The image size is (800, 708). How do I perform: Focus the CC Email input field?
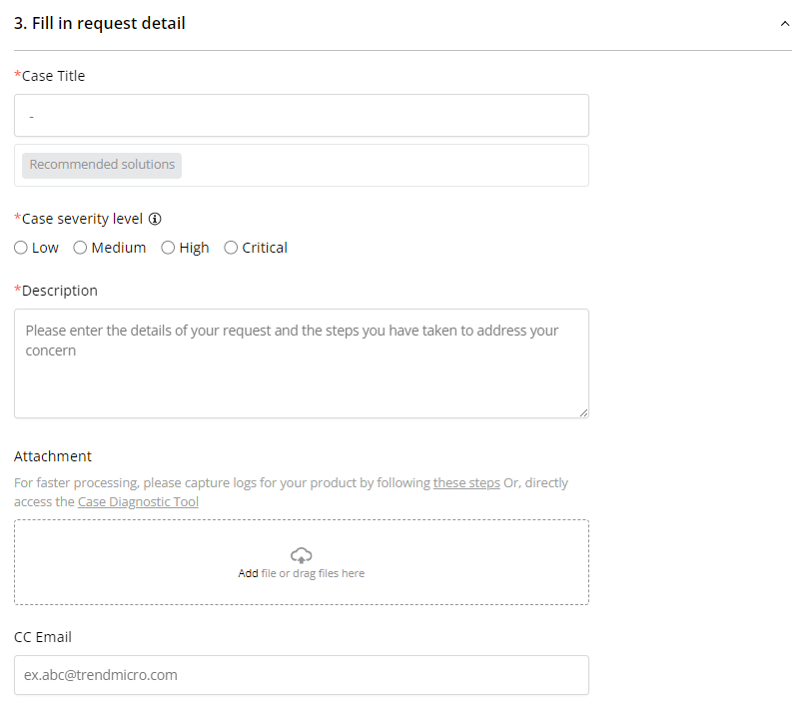[301, 675]
